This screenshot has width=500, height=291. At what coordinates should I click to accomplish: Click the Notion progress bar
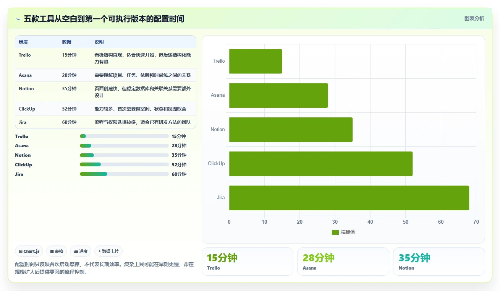click(x=124, y=155)
